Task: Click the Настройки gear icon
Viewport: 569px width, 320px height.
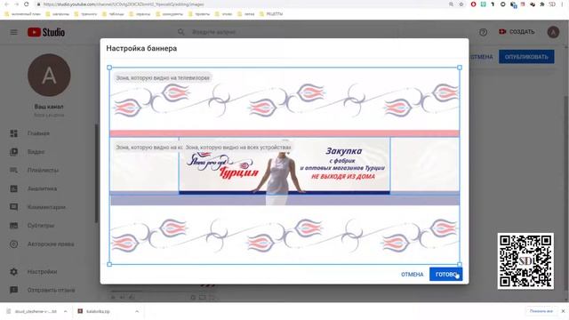Action: pos(14,271)
